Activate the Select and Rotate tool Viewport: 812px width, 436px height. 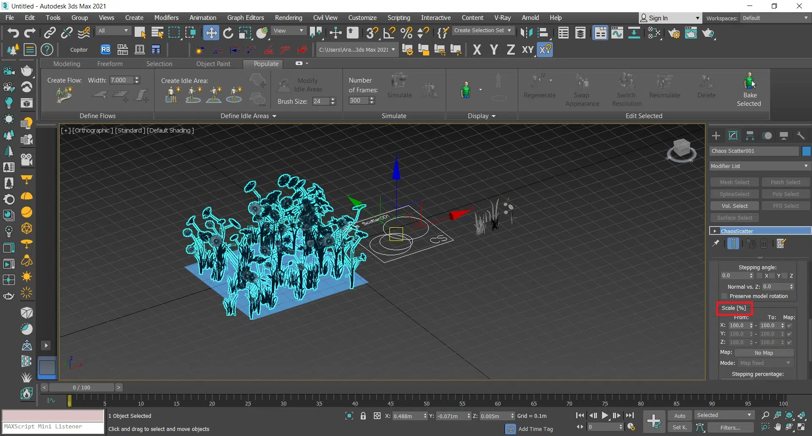[228, 33]
